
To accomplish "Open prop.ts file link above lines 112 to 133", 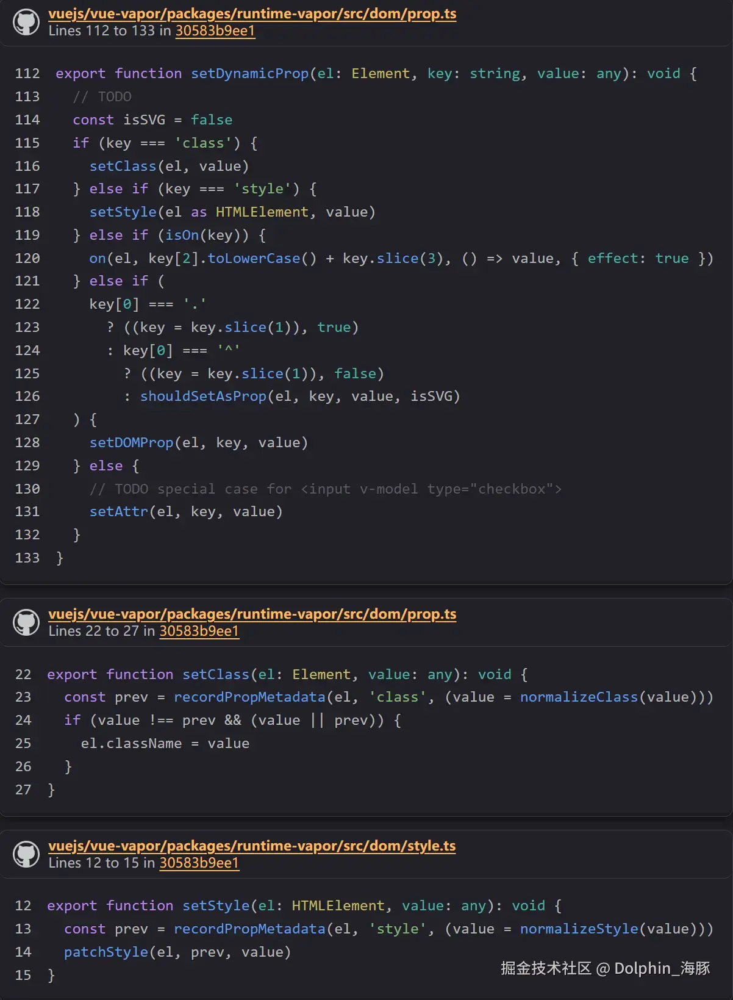I will 252,13.
